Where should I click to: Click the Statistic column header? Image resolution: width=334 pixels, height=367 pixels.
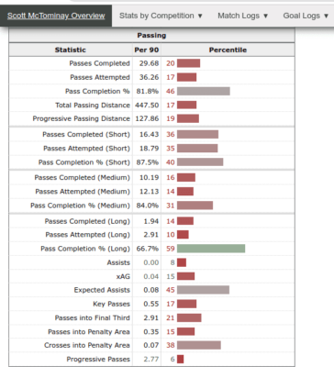[x=71, y=50]
